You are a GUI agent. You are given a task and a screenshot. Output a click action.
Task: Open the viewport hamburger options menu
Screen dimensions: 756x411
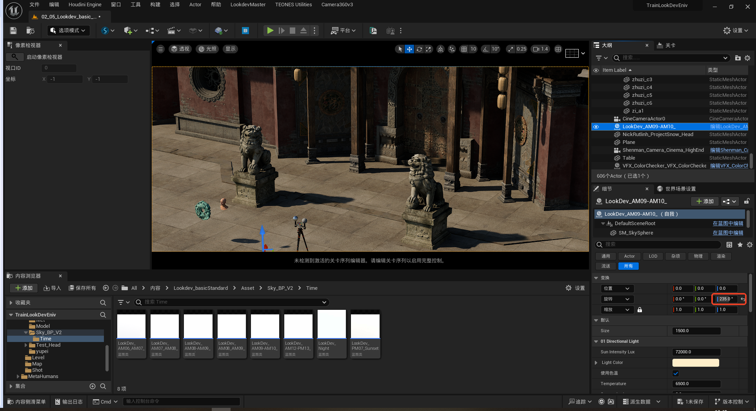point(160,49)
